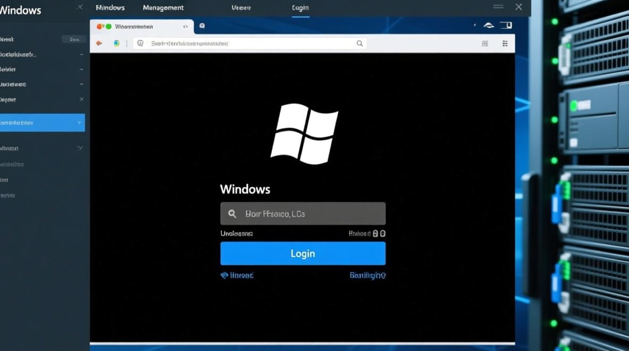
Task: Switch to the Login tab in top bar
Action: [300, 8]
